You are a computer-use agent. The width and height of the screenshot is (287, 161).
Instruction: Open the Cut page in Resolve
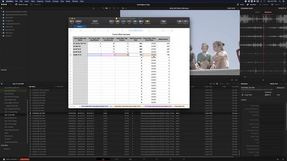[x=117, y=159]
